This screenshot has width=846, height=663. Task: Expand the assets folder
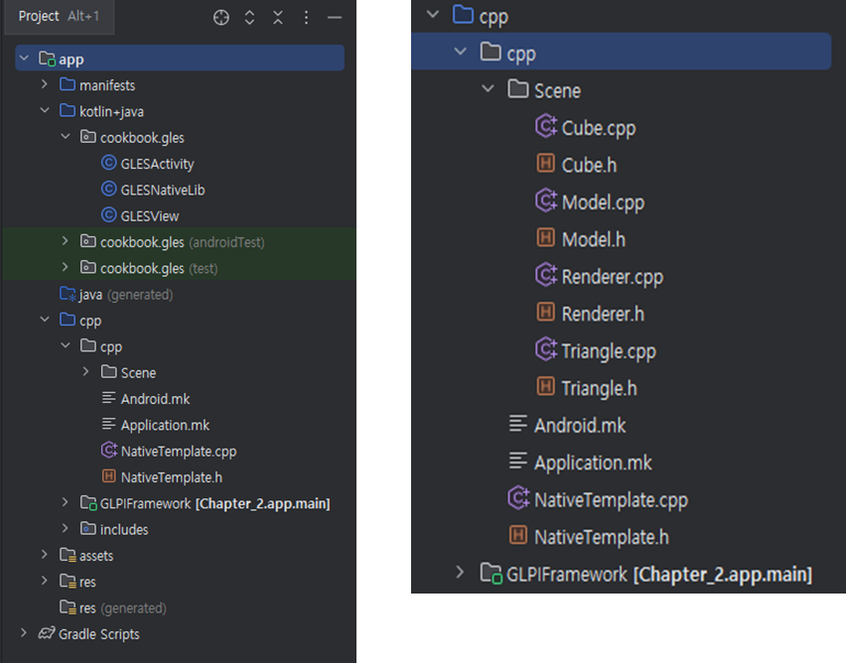tap(45, 555)
